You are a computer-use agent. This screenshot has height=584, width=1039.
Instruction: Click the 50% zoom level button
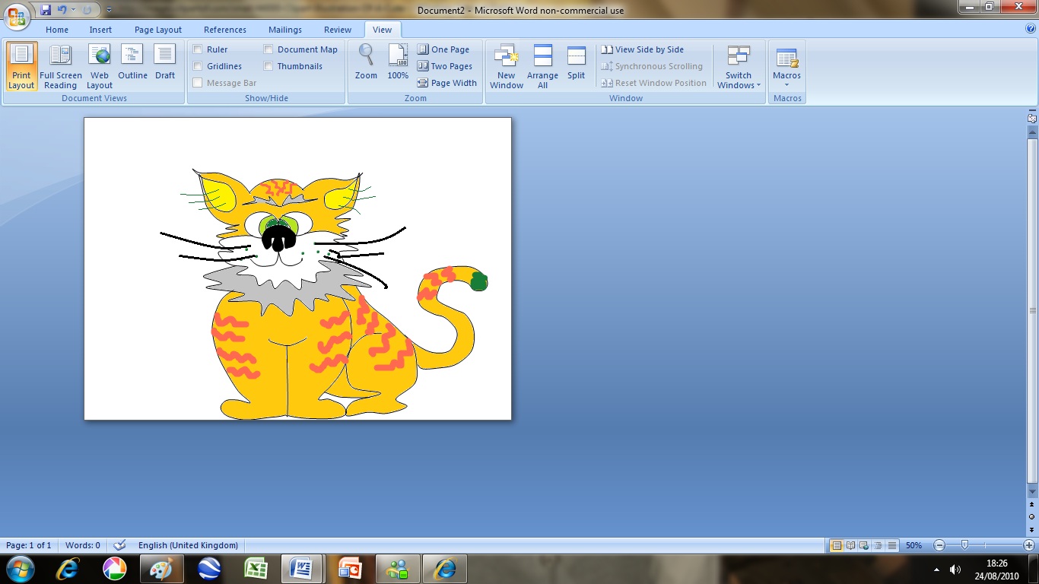click(x=914, y=545)
